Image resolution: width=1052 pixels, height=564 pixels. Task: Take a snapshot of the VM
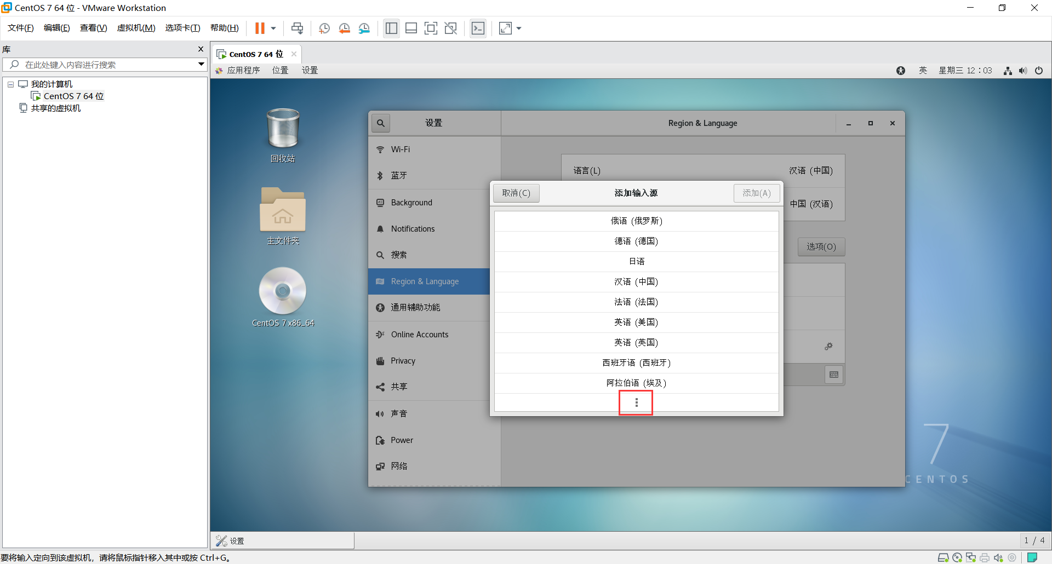324,28
